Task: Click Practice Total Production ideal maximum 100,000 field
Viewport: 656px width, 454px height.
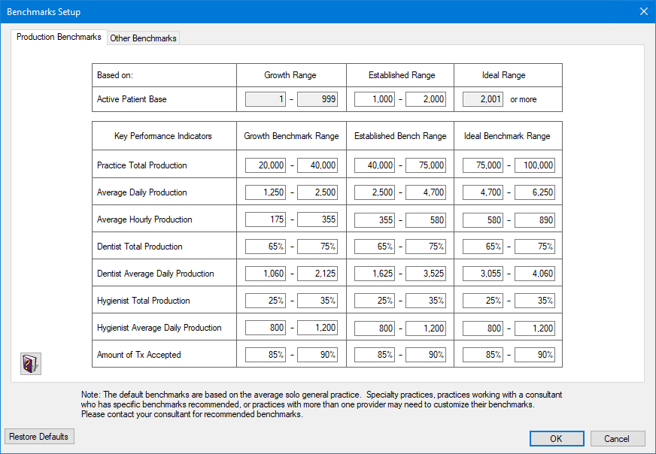Action: (534, 165)
